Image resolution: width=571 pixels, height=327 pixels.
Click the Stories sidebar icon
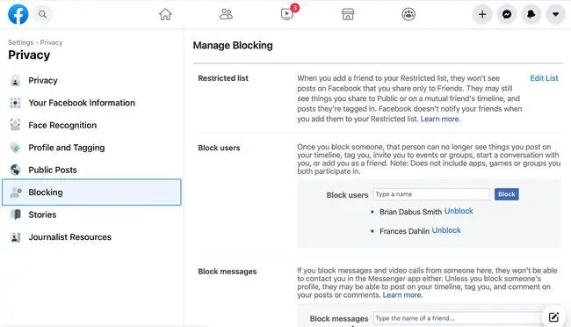point(15,214)
